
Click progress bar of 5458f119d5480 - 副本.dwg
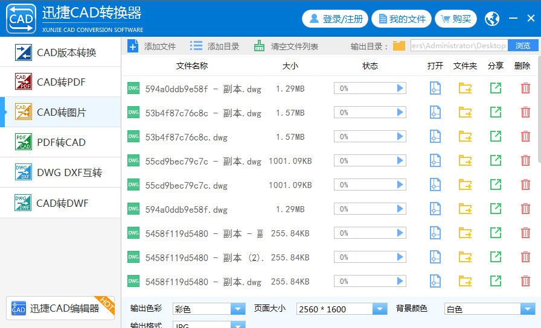tap(370, 281)
